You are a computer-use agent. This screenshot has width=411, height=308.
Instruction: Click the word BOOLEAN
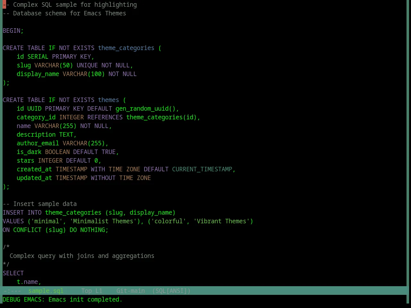coord(57,152)
